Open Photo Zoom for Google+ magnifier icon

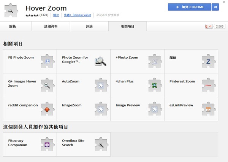[x=101, y=61]
